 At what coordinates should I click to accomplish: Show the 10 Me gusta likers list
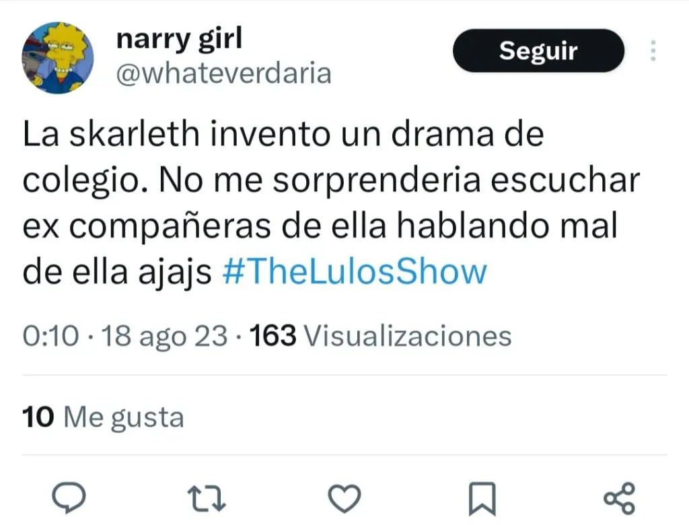(x=103, y=417)
